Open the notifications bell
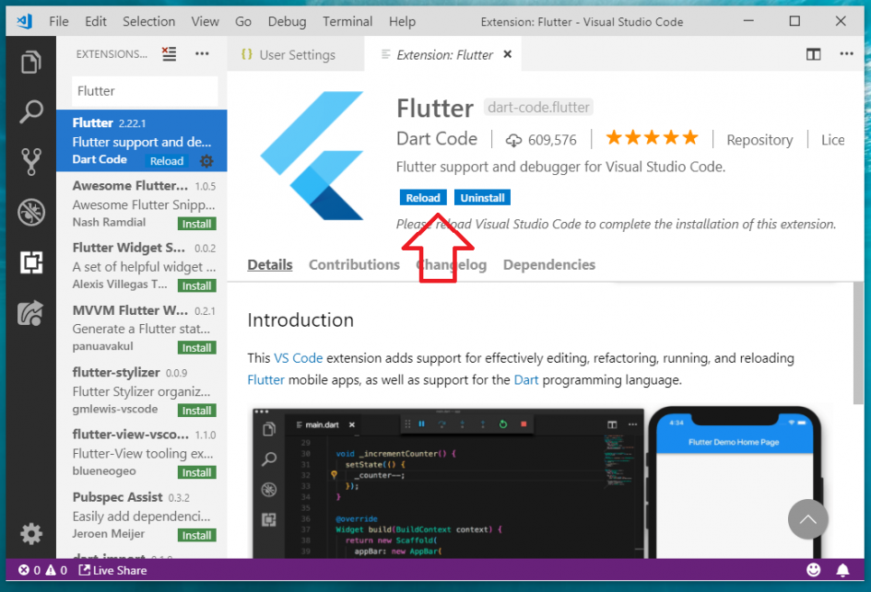This screenshot has width=871, height=592. click(x=842, y=570)
